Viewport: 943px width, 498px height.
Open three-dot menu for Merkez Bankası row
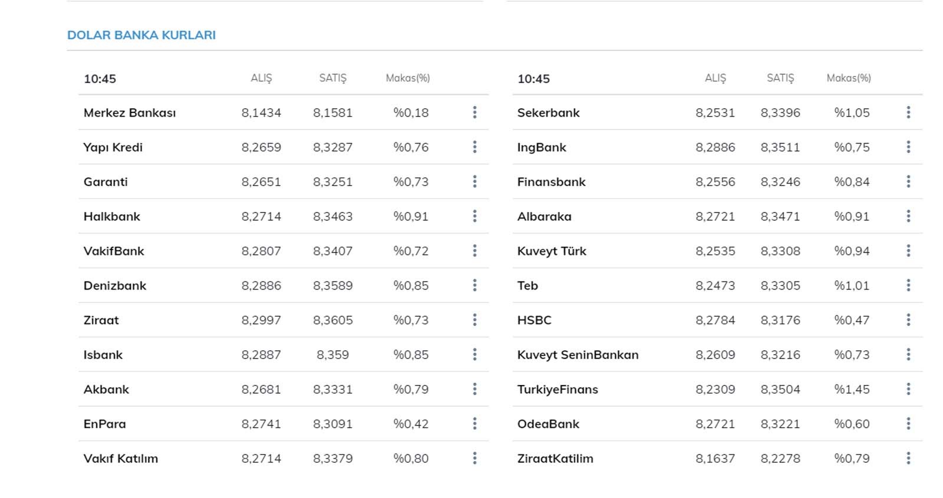click(x=474, y=112)
